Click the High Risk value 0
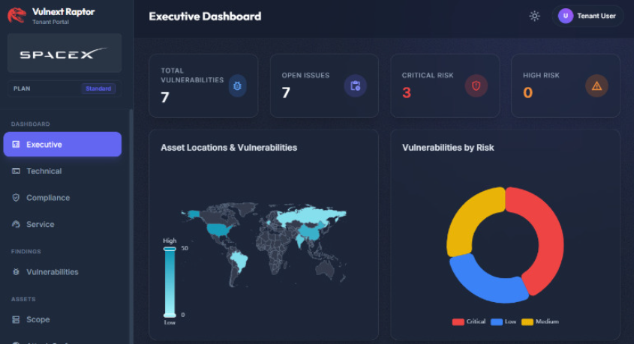Image resolution: width=634 pixels, height=344 pixels. (527, 93)
